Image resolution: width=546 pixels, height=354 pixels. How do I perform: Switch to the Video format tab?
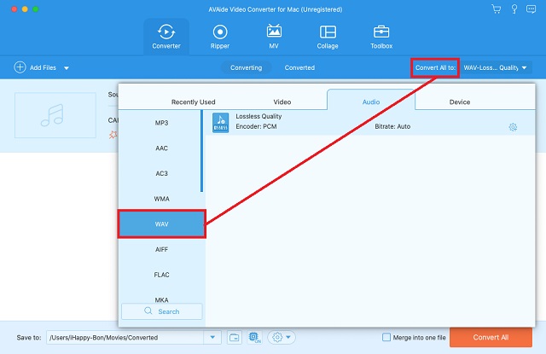pos(282,102)
